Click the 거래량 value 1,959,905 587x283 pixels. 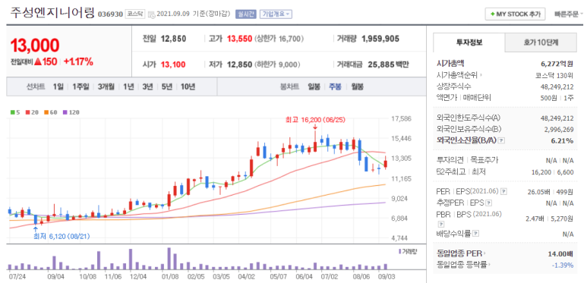click(380, 39)
